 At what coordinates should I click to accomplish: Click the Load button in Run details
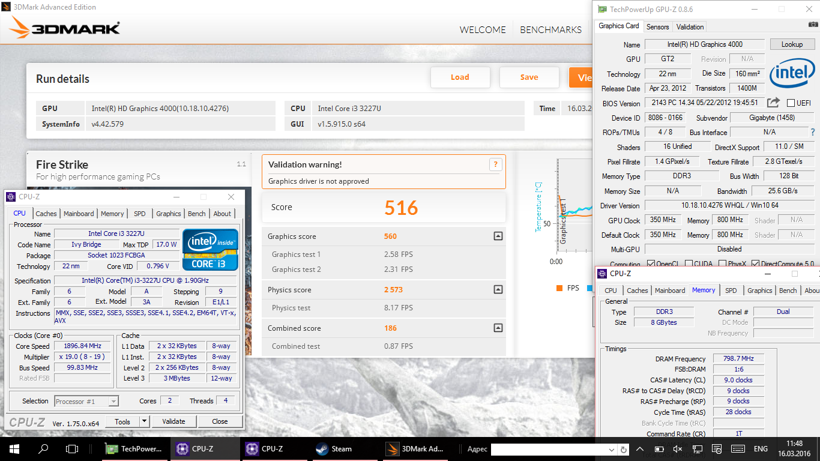tap(460, 77)
